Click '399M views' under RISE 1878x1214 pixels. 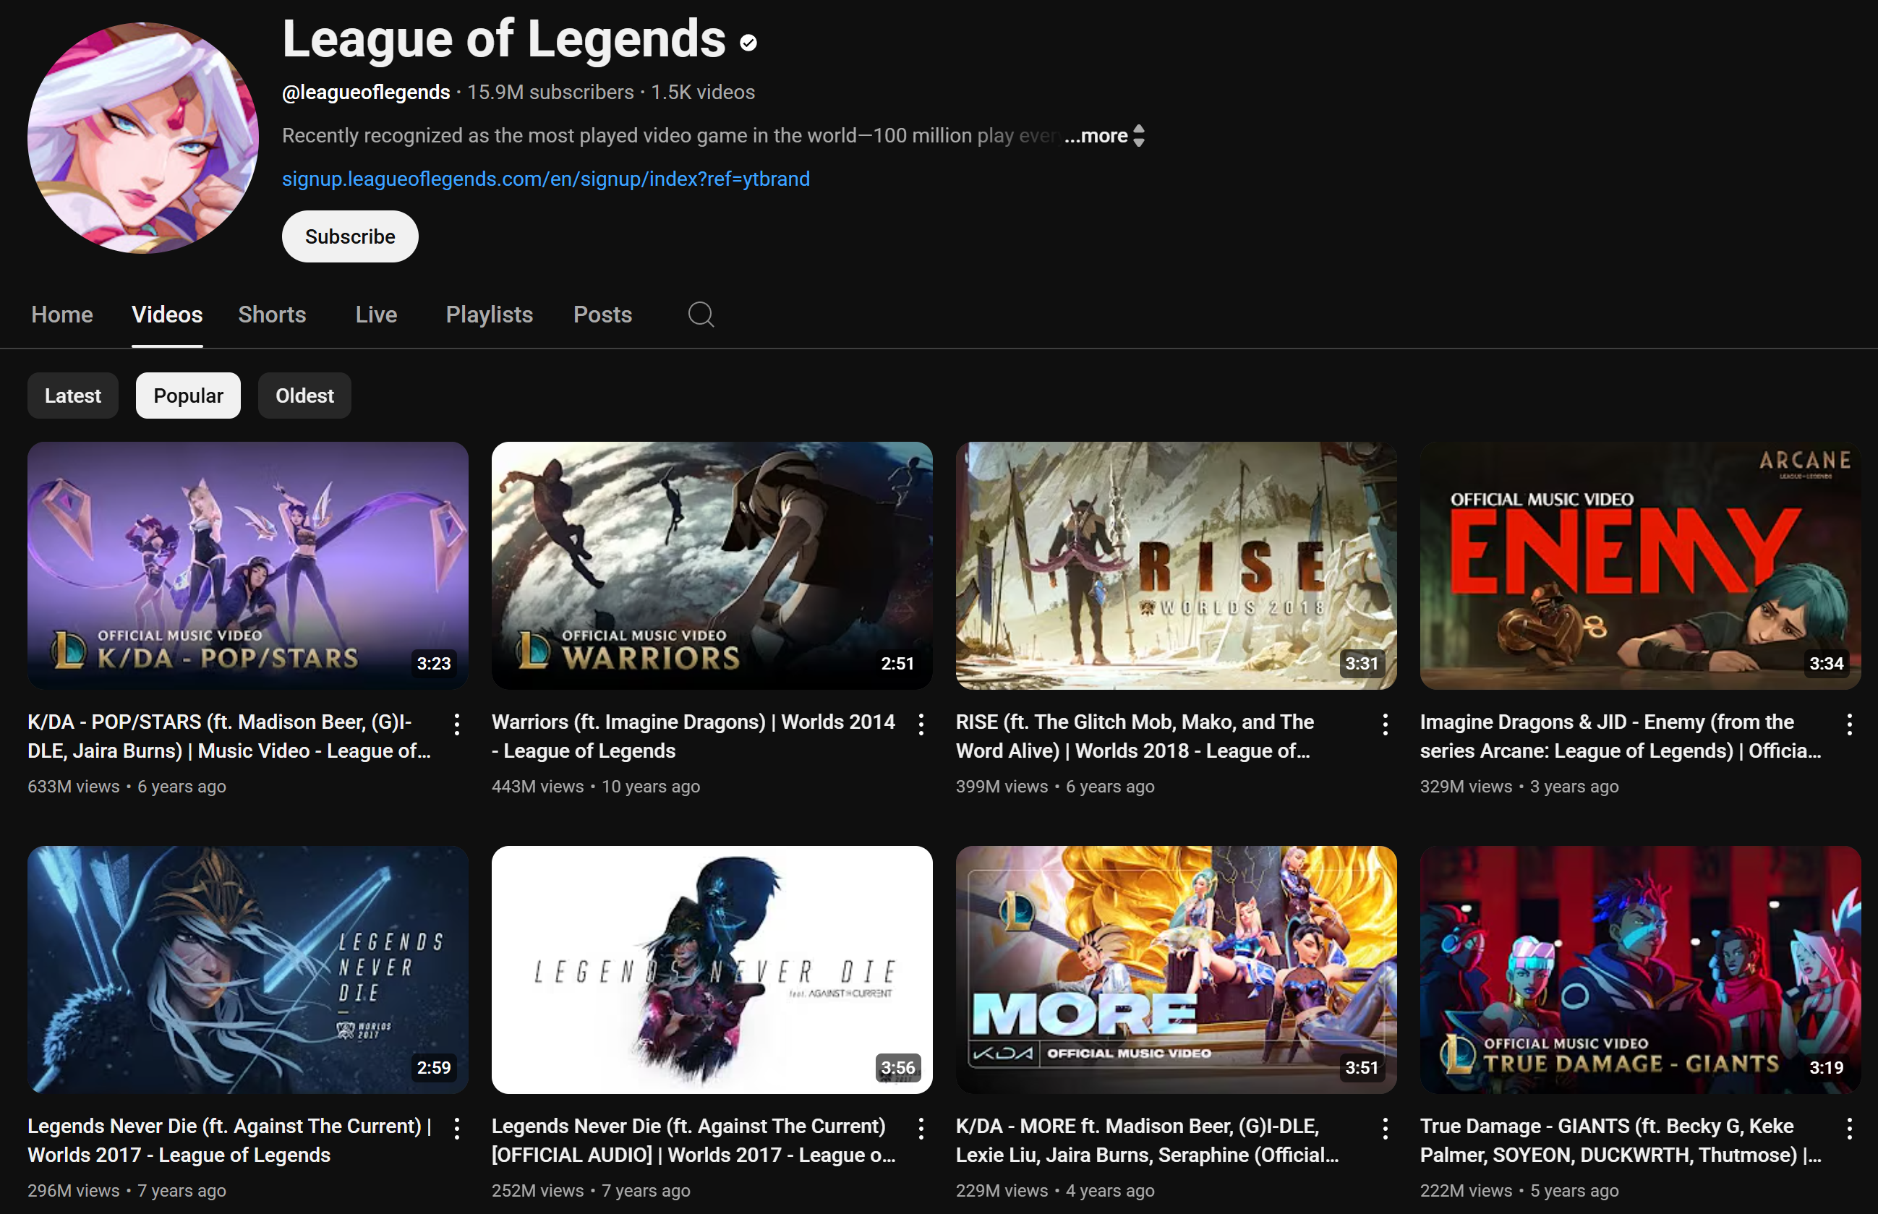point(1002,787)
